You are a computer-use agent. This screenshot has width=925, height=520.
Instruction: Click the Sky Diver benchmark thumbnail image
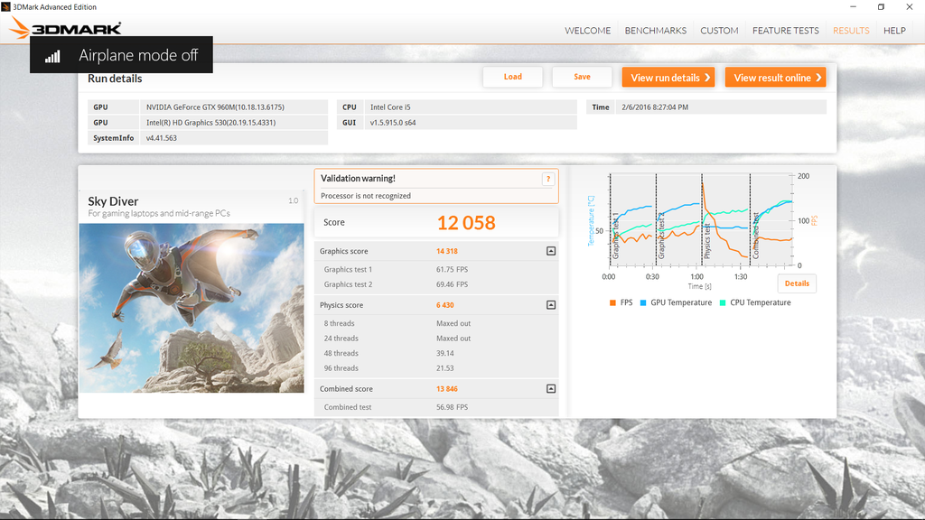pyautogui.click(x=192, y=308)
